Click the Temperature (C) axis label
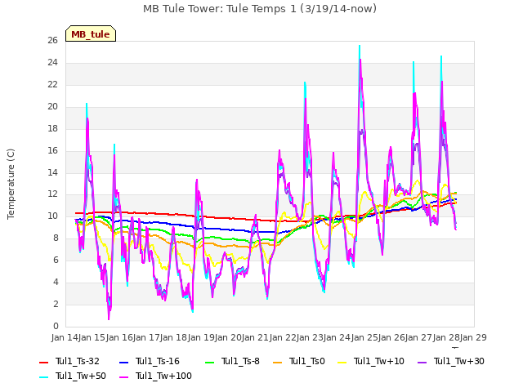Viewport: 523px width, 392px height. pos(11,184)
